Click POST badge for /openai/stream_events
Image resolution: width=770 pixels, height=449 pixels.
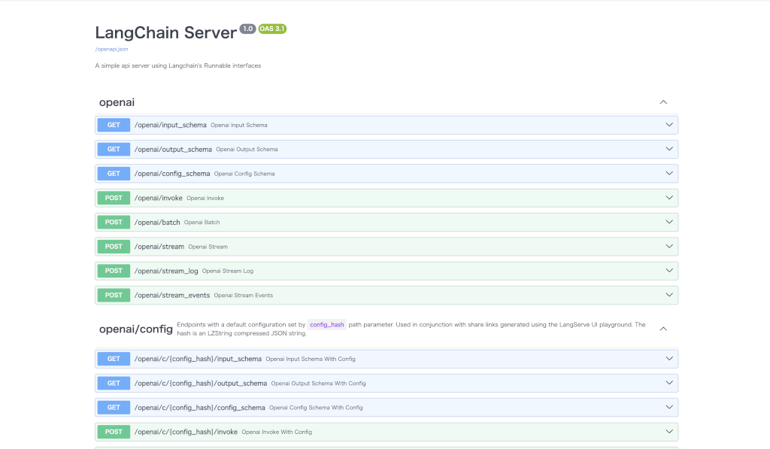[114, 296]
